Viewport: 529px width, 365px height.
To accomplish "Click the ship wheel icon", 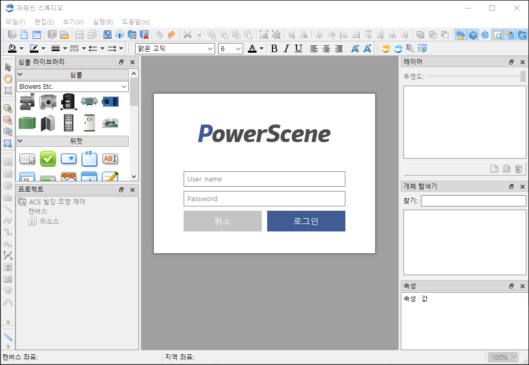I will coord(485,35).
